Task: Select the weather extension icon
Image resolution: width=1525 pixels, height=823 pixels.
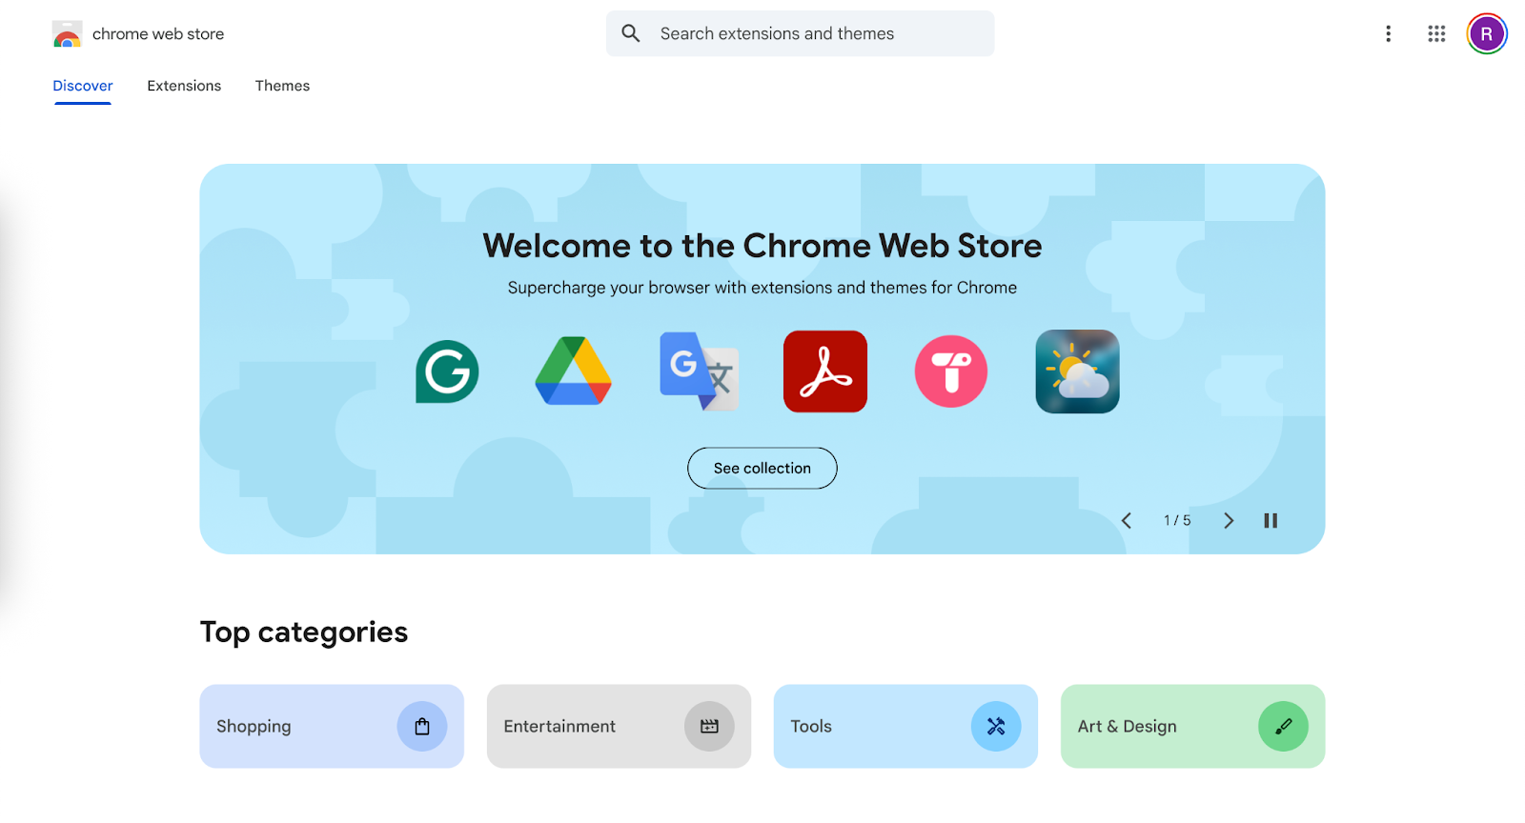Action: click(1078, 371)
